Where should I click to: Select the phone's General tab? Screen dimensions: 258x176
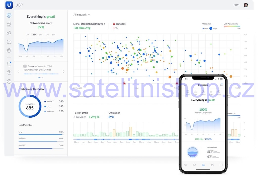(x=188, y=92)
